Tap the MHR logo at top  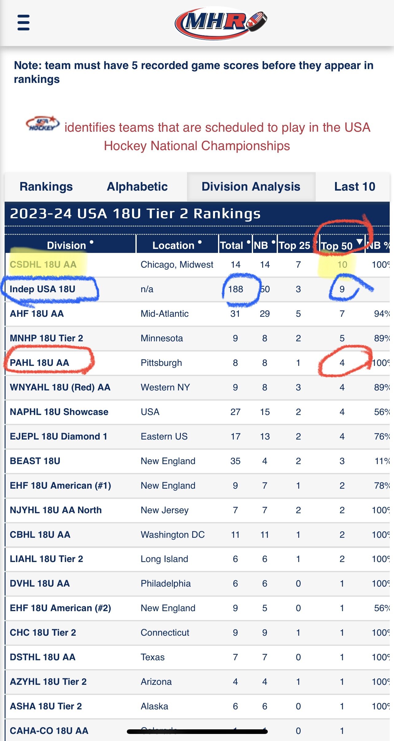tap(221, 23)
